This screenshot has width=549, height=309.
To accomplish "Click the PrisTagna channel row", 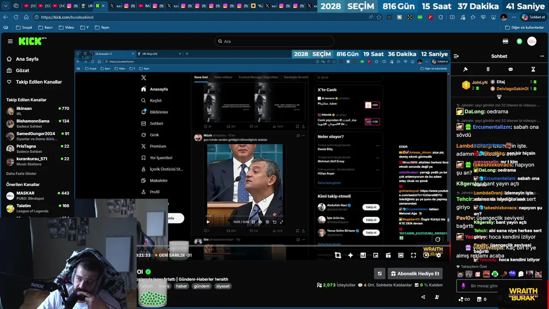I will (x=38, y=149).
